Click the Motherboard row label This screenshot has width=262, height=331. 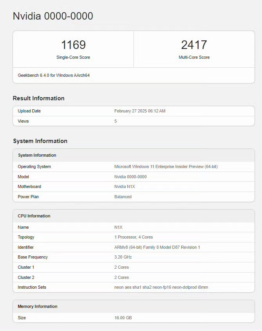click(29, 186)
